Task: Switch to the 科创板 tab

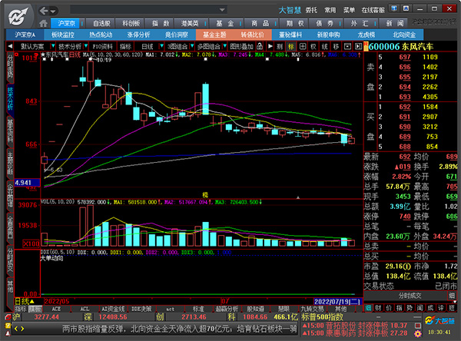Action: point(131,23)
